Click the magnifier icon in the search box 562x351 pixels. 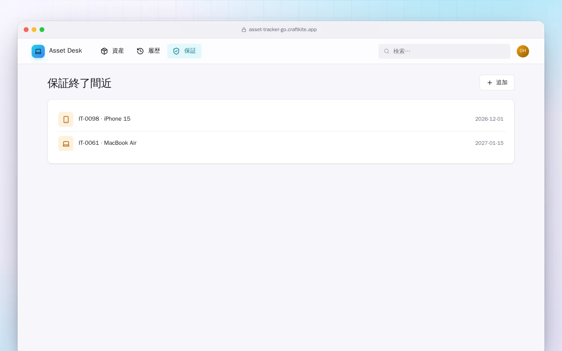(x=386, y=51)
